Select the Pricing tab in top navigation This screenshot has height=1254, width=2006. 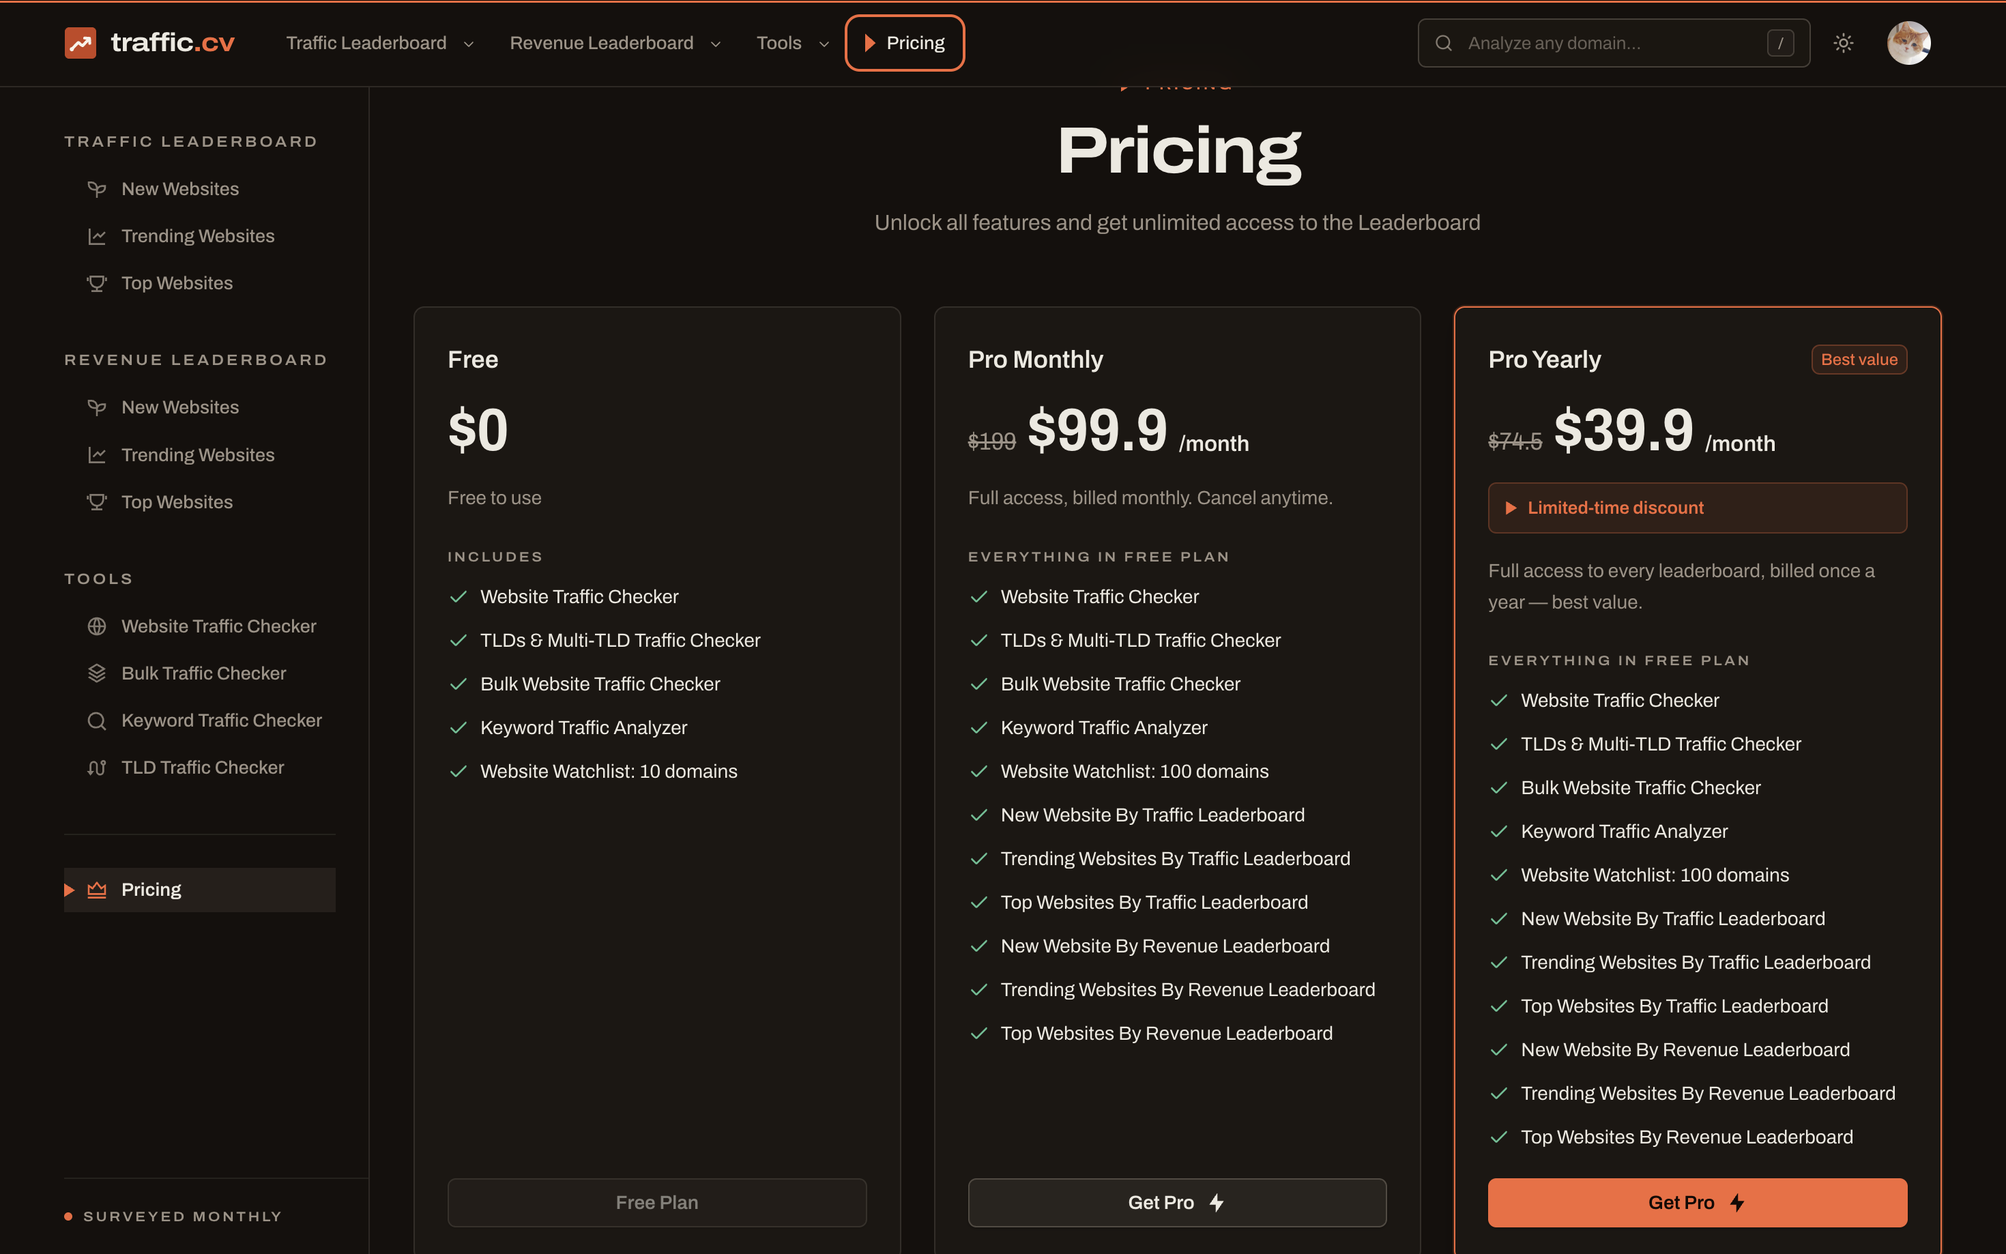905,43
